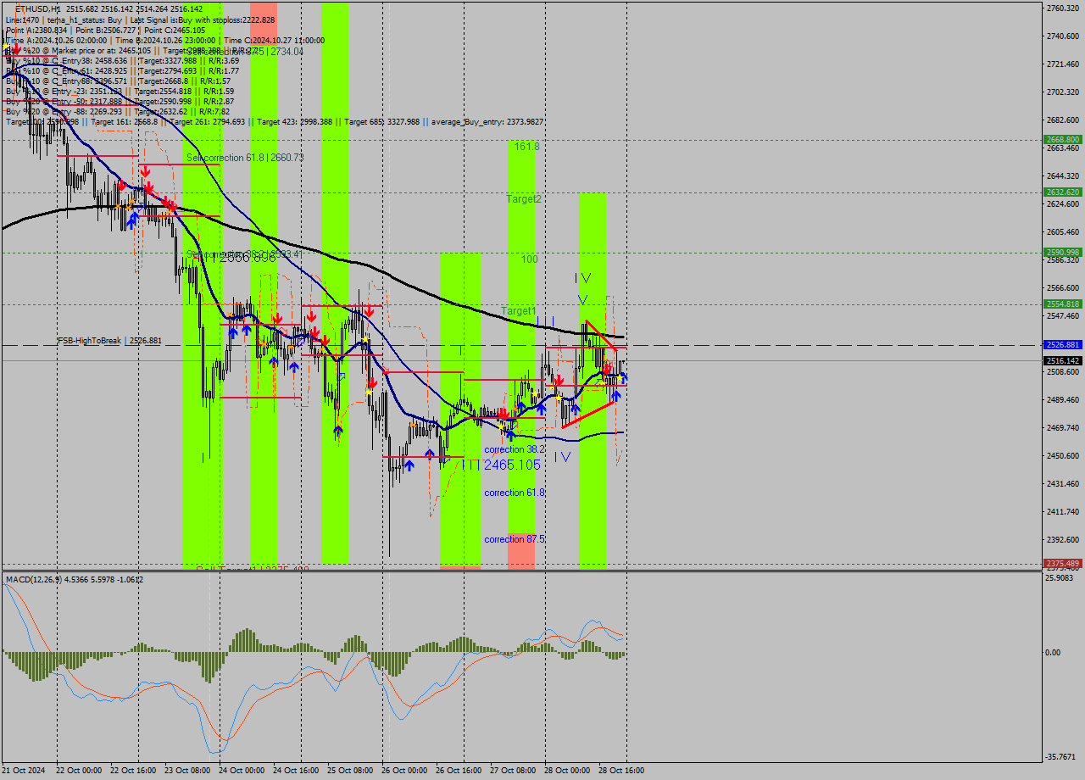This screenshot has width=1085, height=780.
Task: Click the MACD(12,26,9) indicator label
Action: [75, 580]
